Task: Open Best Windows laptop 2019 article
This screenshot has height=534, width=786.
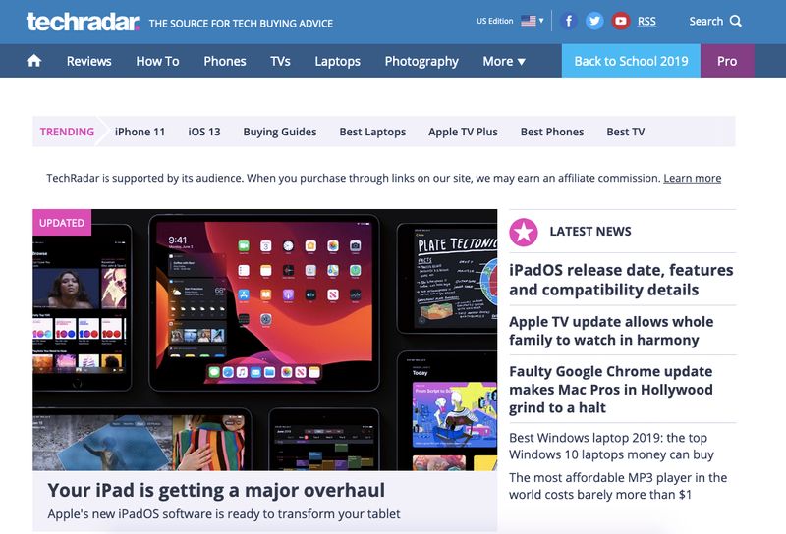Action: point(611,446)
